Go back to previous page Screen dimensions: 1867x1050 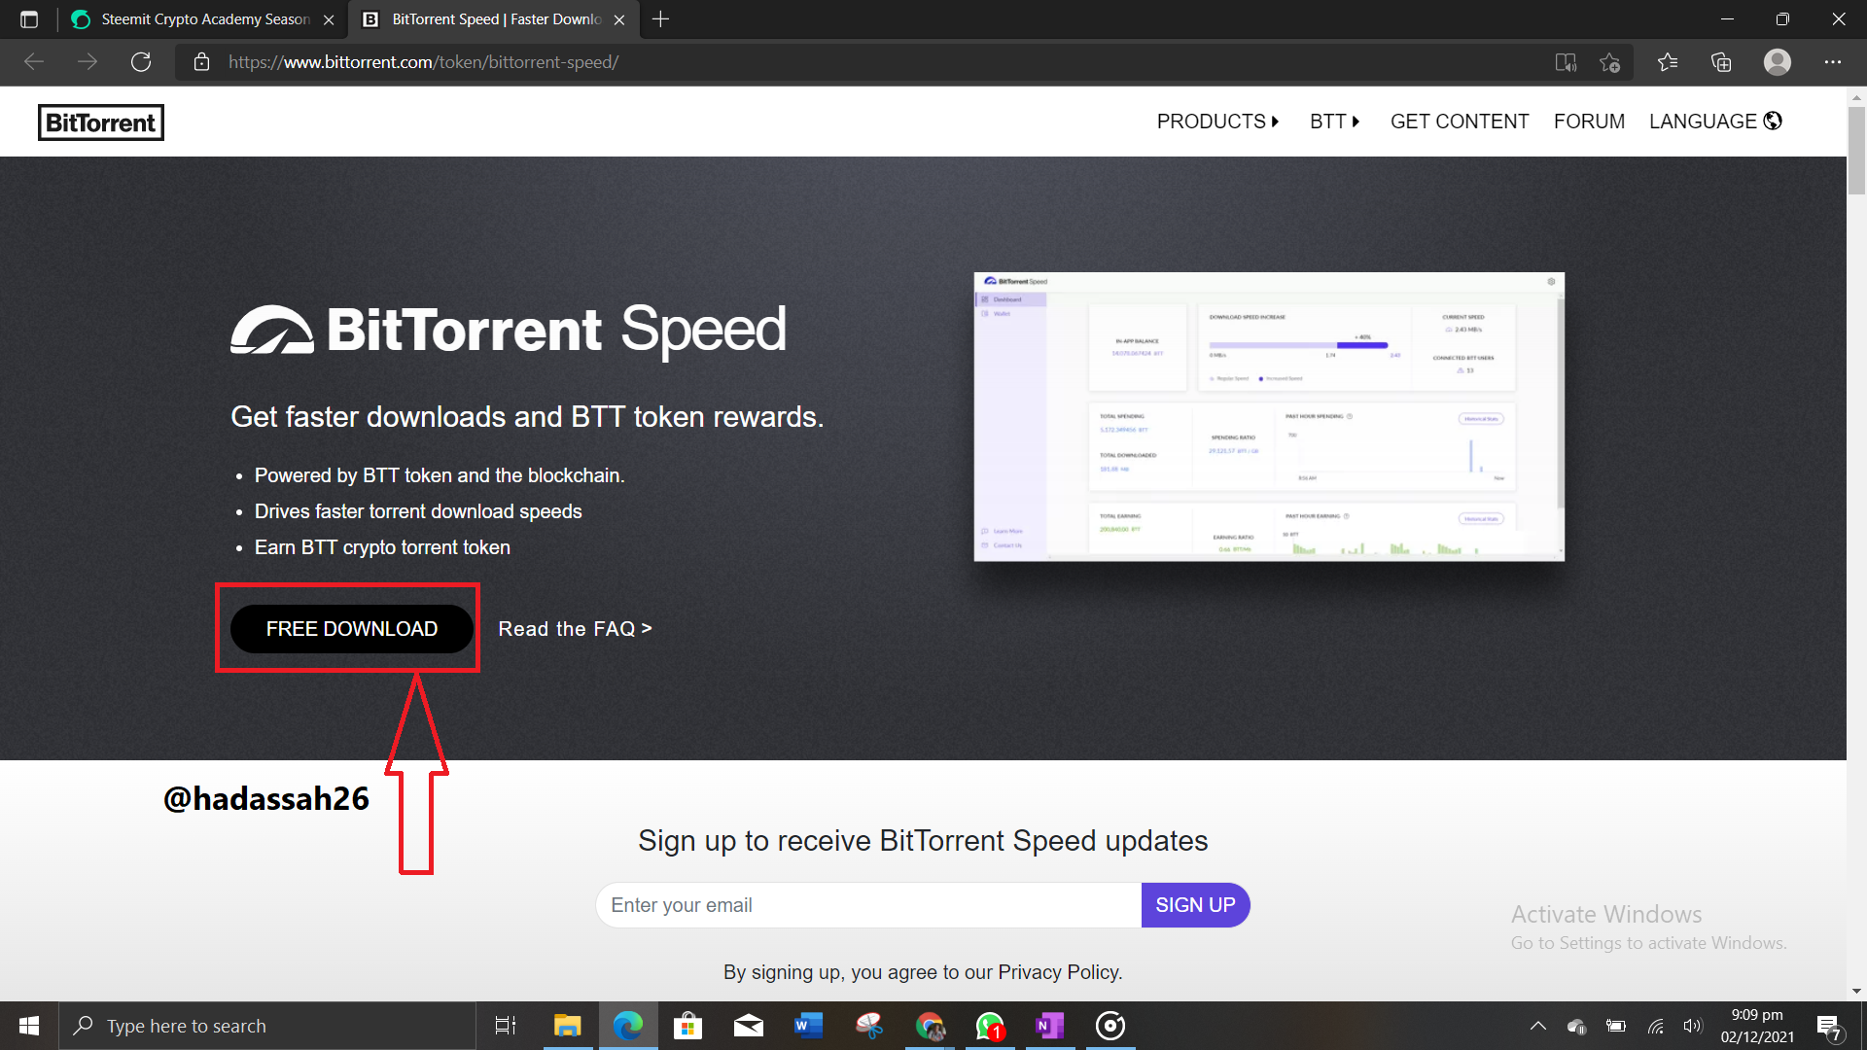click(x=34, y=62)
